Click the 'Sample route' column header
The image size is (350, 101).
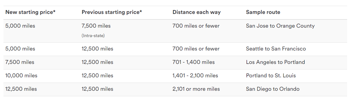[263, 12]
